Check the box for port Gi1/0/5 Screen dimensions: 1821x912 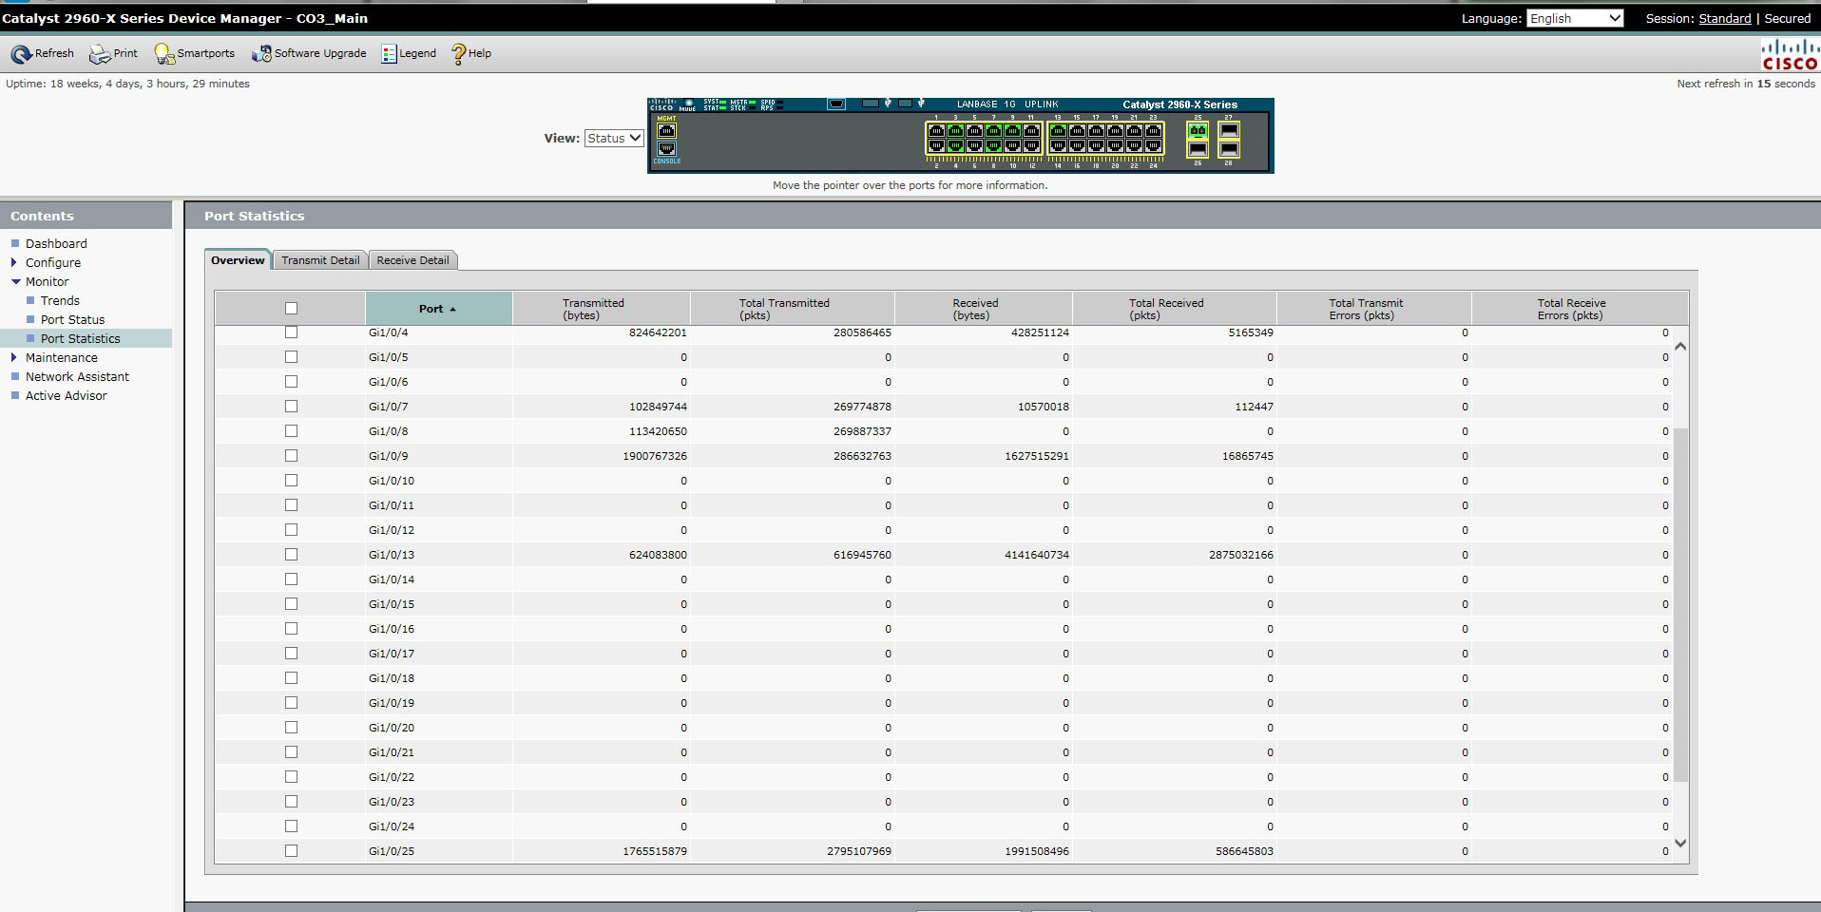[x=291, y=357]
